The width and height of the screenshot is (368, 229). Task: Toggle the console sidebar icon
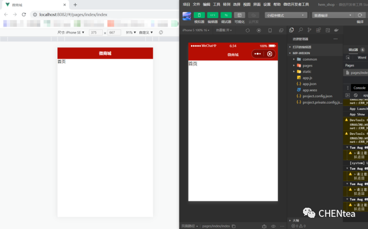pos(348,95)
